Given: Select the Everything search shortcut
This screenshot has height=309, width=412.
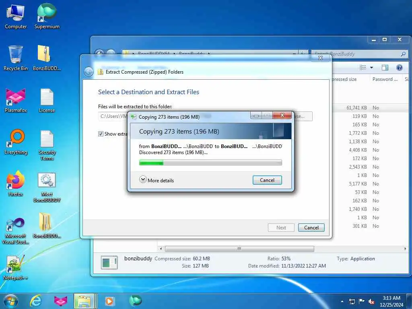Looking at the screenshot, I should click(16, 142).
